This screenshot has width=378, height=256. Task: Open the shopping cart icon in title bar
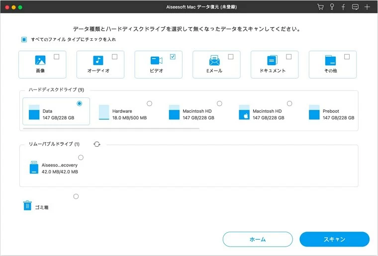[x=320, y=7]
